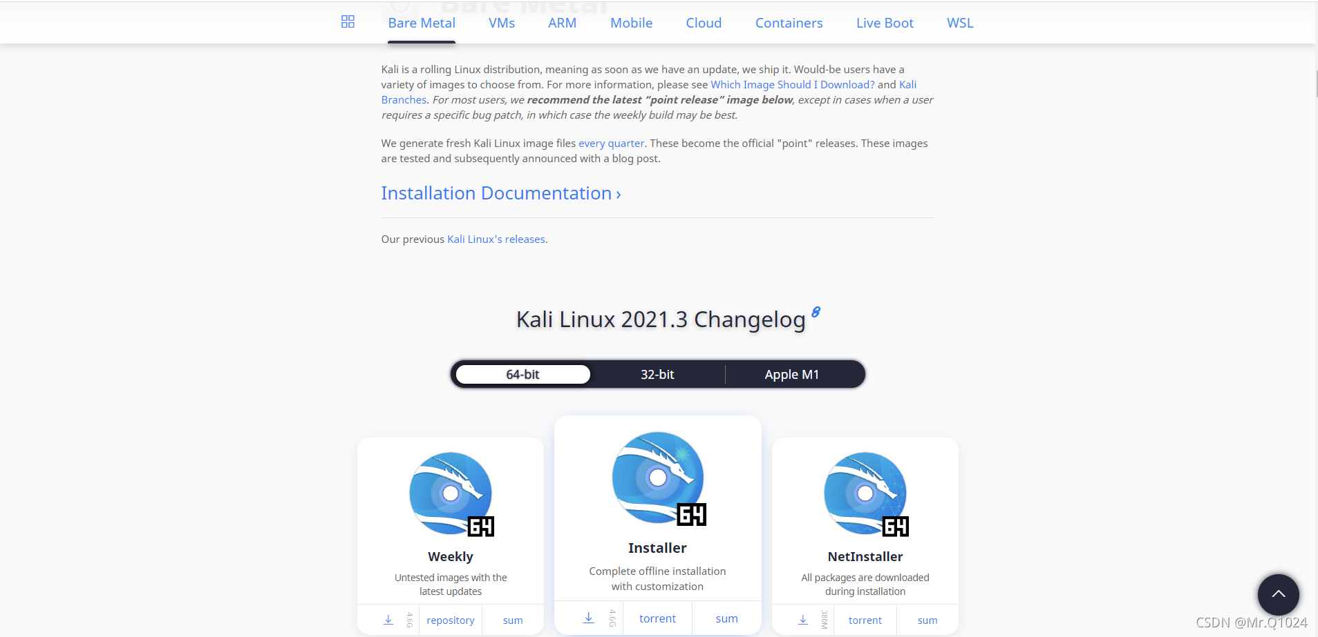This screenshot has height=637, width=1318.
Task: Switch to 32-bit architecture option
Action: coord(657,374)
